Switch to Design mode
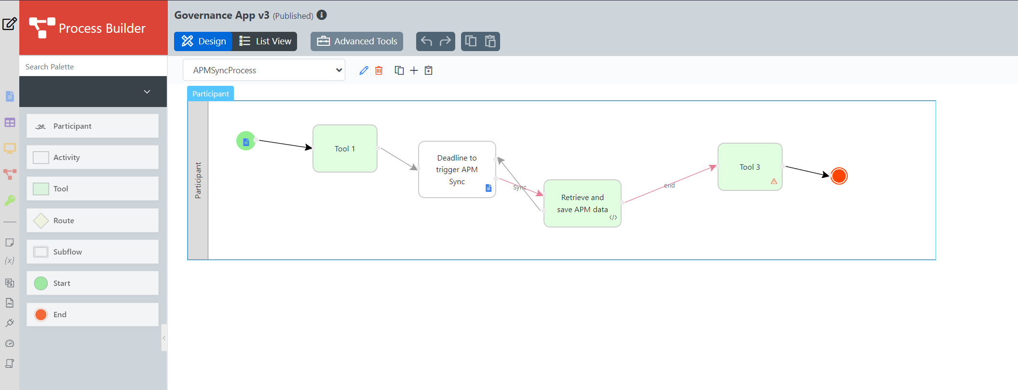 (204, 41)
